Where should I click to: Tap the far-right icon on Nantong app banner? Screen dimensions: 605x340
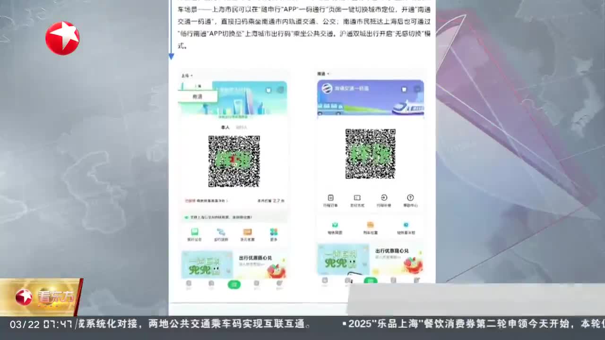click(x=417, y=89)
